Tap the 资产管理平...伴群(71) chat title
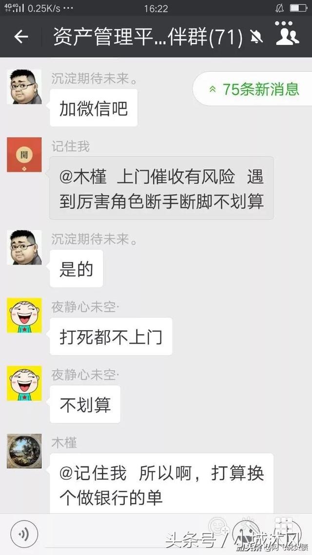 click(148, 37)
